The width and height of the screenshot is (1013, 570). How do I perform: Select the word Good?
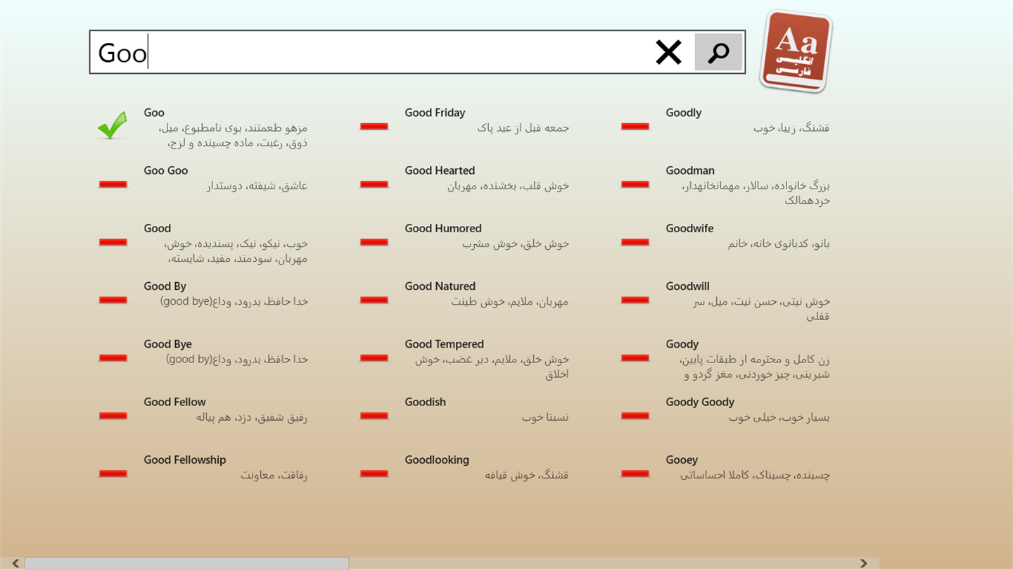[158, 228]
